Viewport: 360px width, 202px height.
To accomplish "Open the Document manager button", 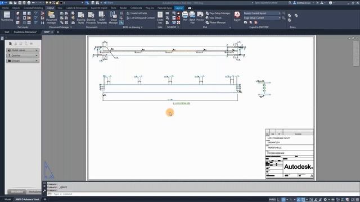I will click(x=51, y=17).
